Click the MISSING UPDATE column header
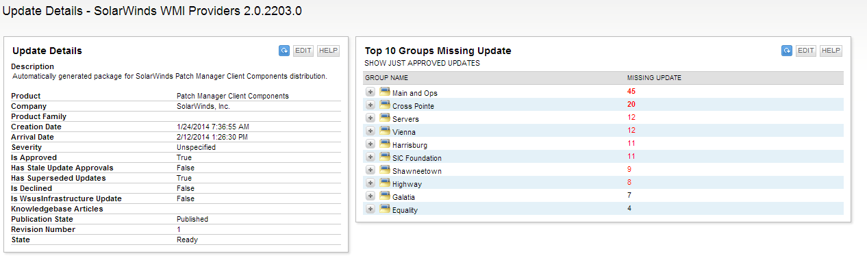Screen dimensions: 867x258 click(654, 78)
